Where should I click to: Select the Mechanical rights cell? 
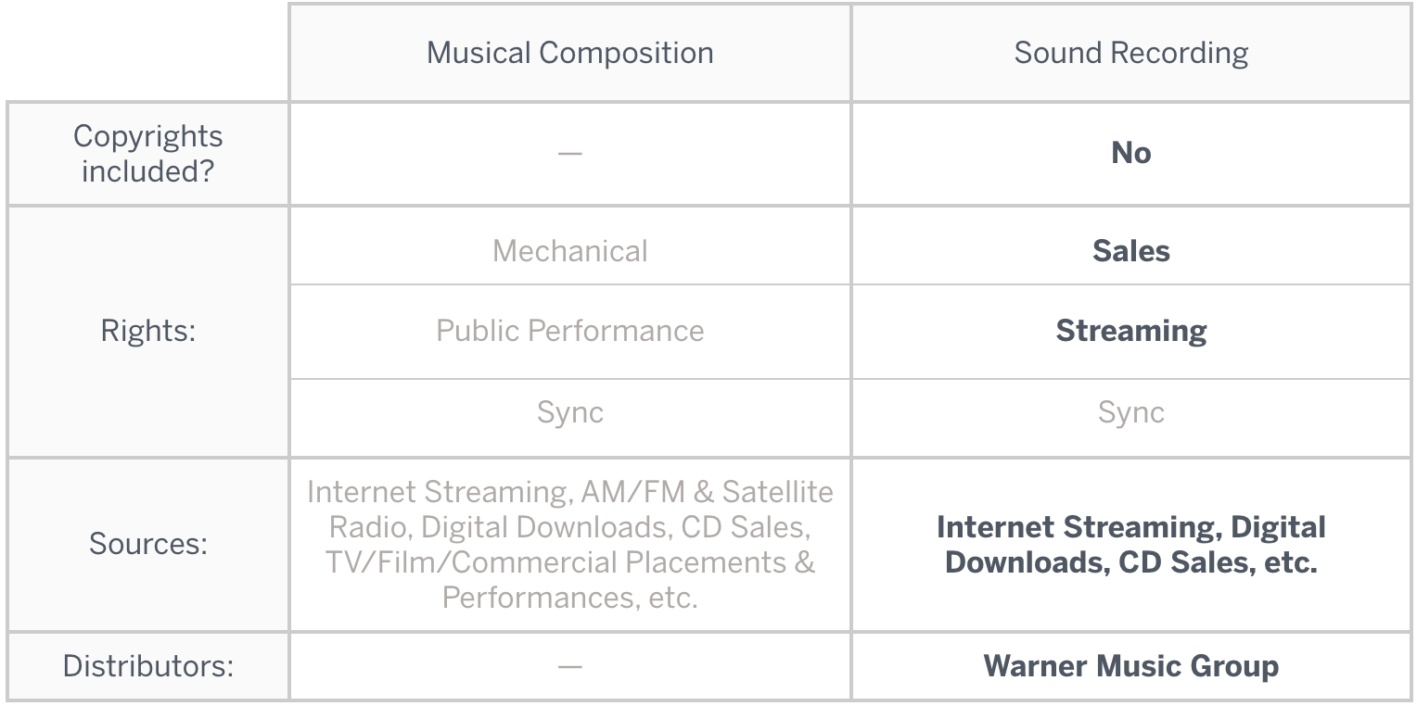[569, 251]
